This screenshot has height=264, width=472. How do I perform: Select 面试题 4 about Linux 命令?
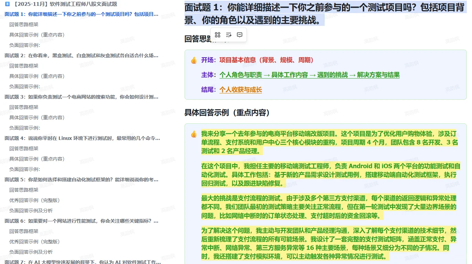[81, 138]
